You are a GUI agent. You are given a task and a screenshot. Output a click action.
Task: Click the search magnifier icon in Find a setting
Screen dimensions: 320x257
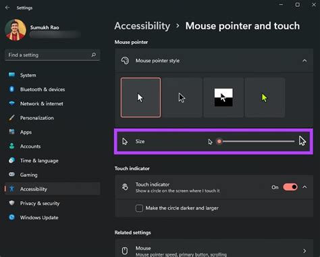click(x=94, y=55)
